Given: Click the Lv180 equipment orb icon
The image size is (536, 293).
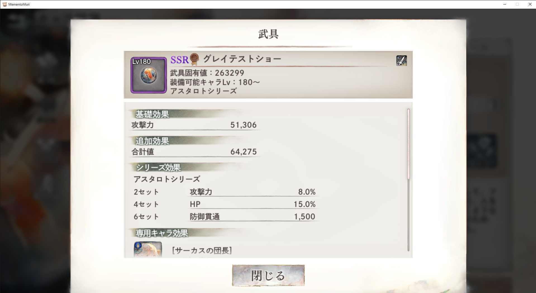Looking at the screenshot, I should (149, 75).
